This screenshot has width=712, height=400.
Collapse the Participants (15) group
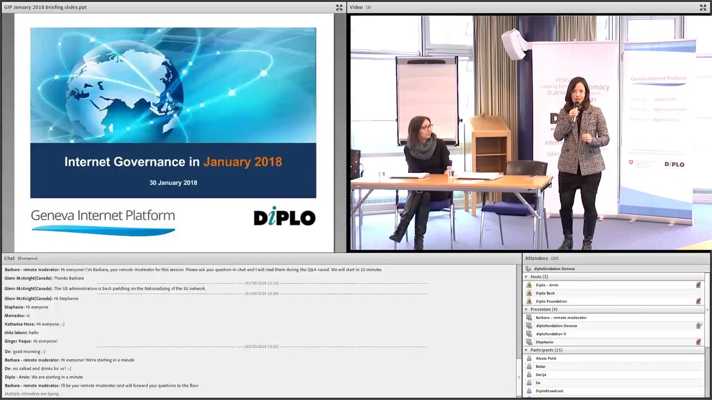tap(526, 350)
